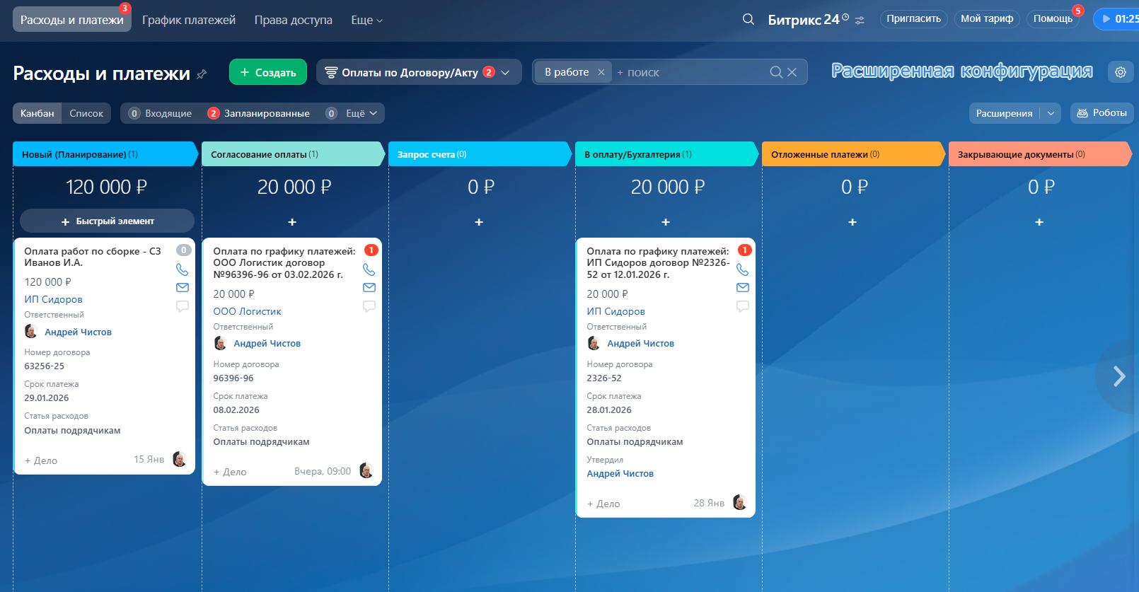Select Новый (Планирование) stage header

point(105,154)
